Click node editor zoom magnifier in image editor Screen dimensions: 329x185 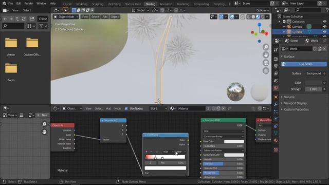[x=44, y=124]
